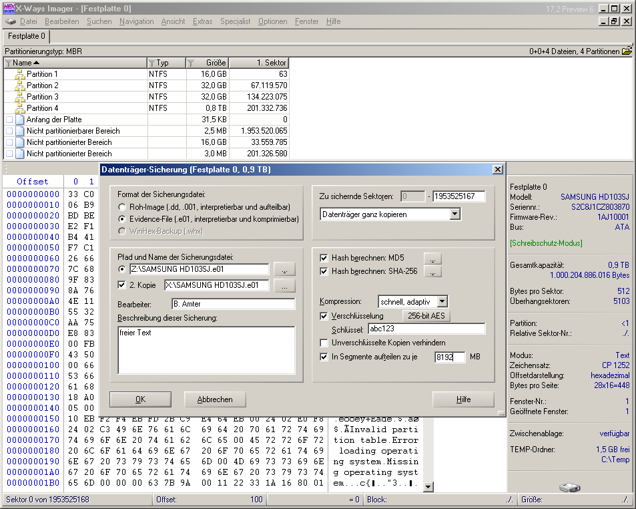Click the 'Anfang der Platte' file icon
Viewport: 636px width, 509px height.
click(x=19, y=120)
